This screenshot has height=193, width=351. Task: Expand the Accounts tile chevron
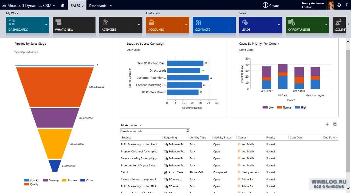(186, 25)
